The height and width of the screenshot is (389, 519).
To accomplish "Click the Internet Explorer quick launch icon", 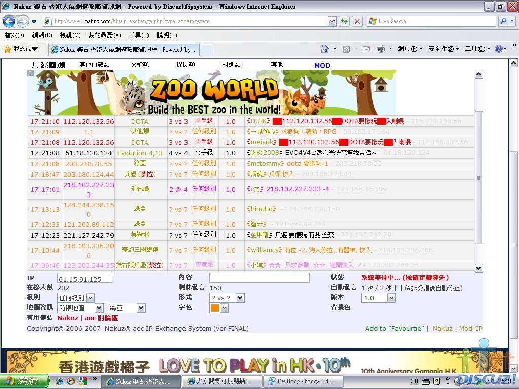I will pyautogui.click(x=60, y=381).
